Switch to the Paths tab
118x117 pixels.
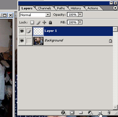pos(61,8)
